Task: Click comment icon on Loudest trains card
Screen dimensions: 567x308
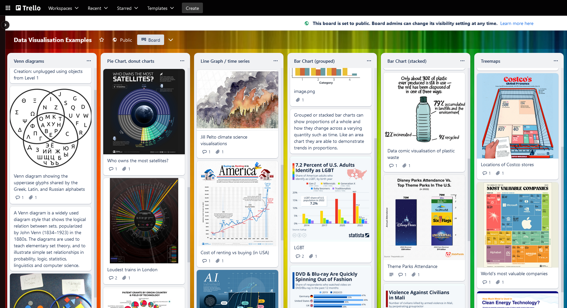Action: pos(111,278)
